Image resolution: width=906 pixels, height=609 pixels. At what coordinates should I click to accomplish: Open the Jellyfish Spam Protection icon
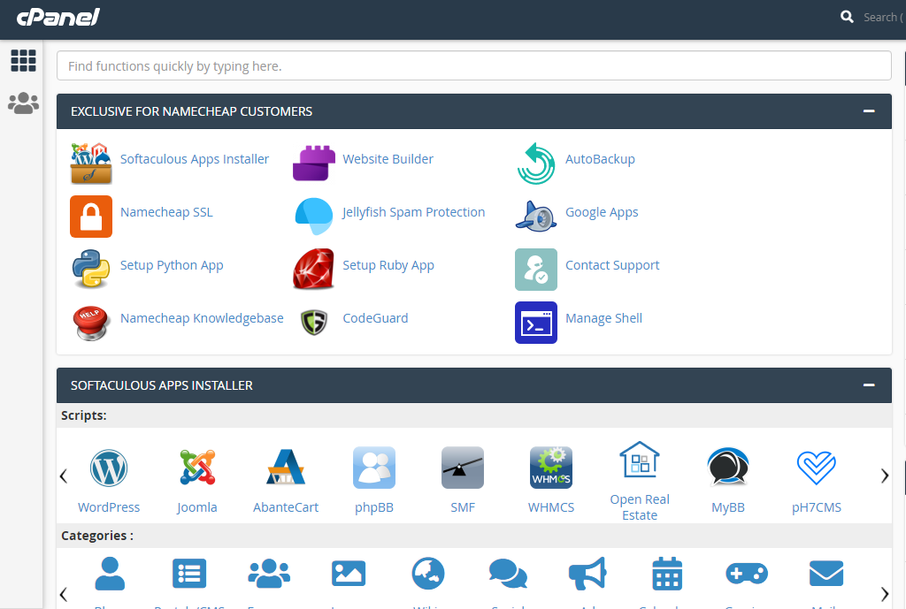coord(314,217)
